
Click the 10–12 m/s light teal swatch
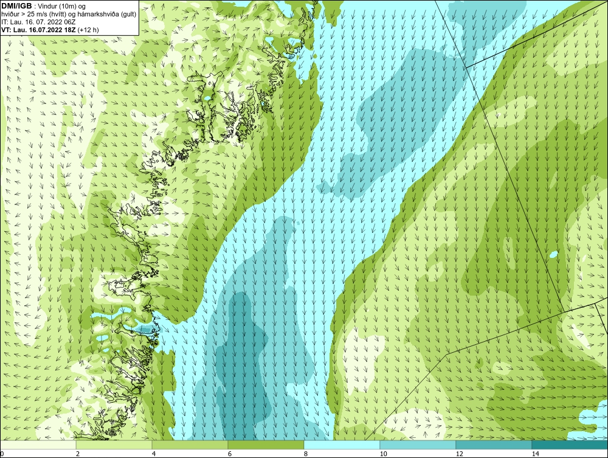click(418, 445)
